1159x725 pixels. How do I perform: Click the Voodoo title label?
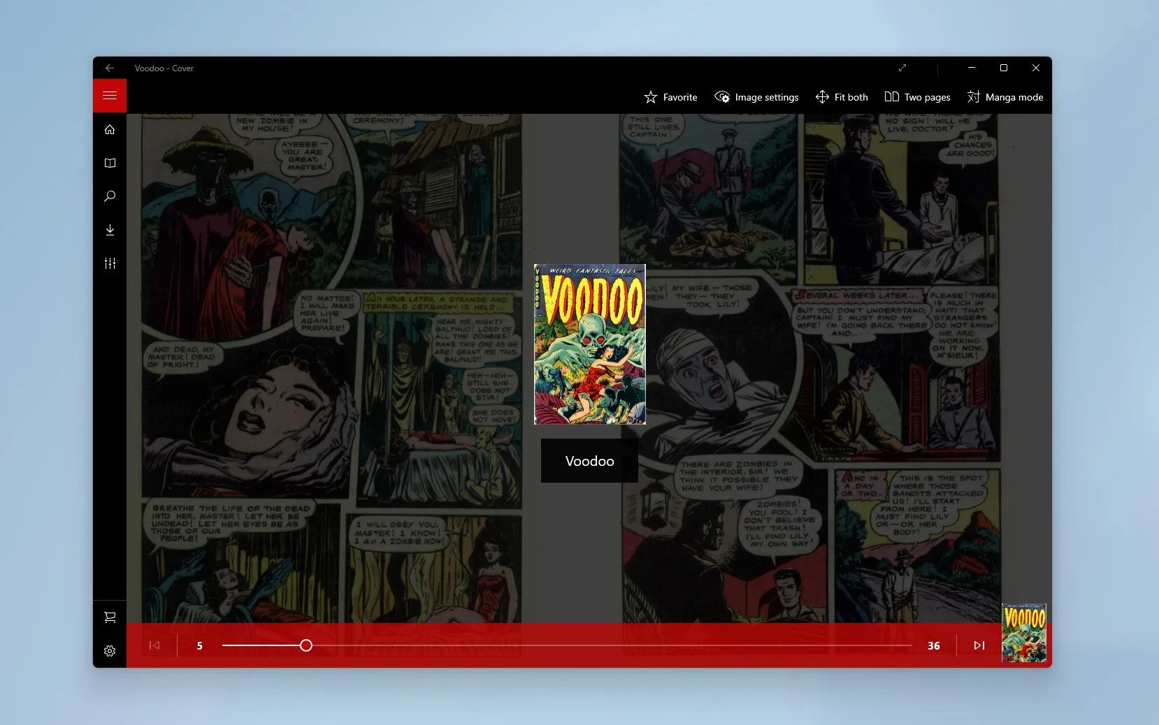[589, 461]
